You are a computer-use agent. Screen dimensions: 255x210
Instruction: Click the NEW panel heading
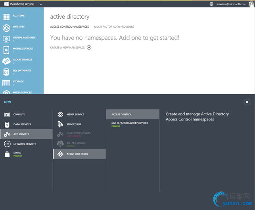click(x=8, y=102)
